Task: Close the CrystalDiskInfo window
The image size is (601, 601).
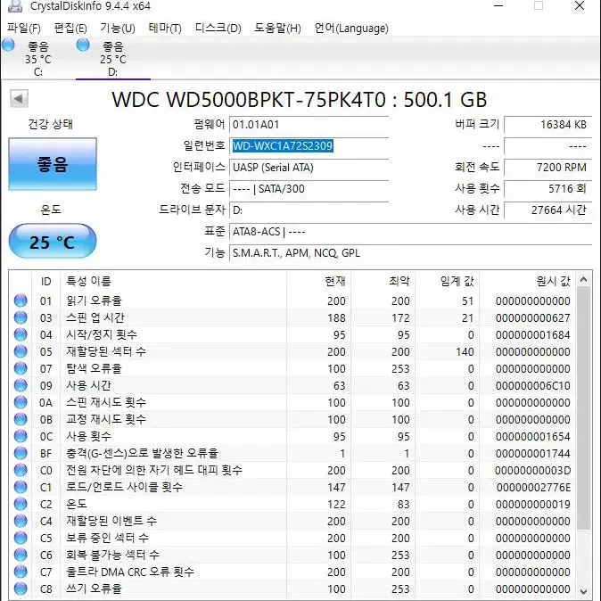Action: pyautogui.click(x=580, y=5)
